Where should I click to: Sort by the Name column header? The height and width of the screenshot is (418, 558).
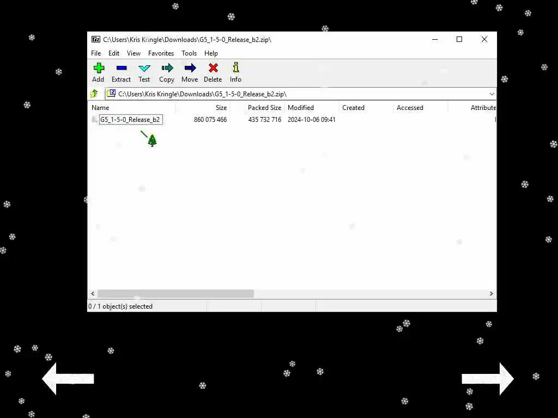click(x=132, y=108)
